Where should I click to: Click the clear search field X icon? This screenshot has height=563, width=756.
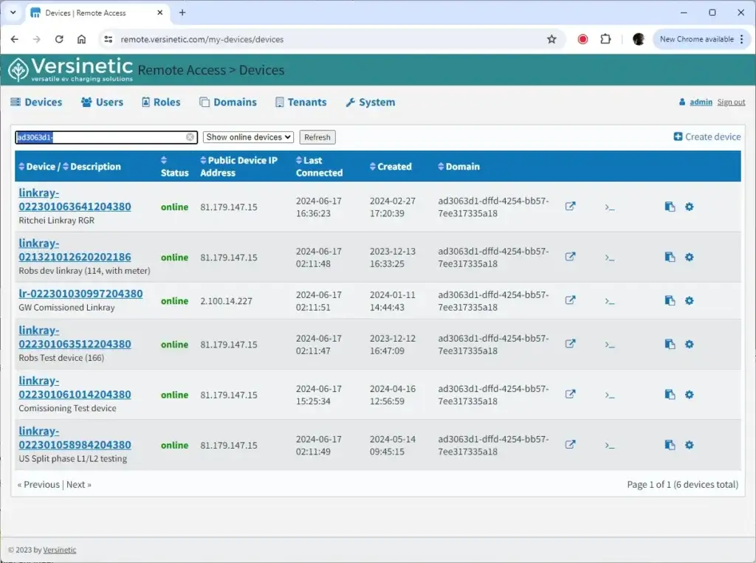click(x=190, y=137)
